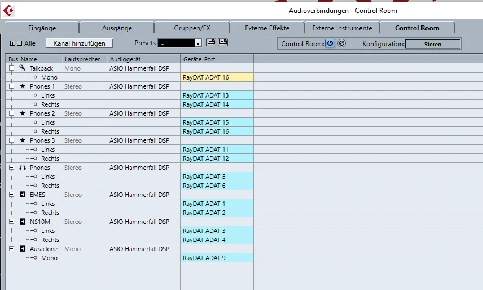
Task: Select the NS10M bus name
Action: pyautogui.click(x=39, y=222)
